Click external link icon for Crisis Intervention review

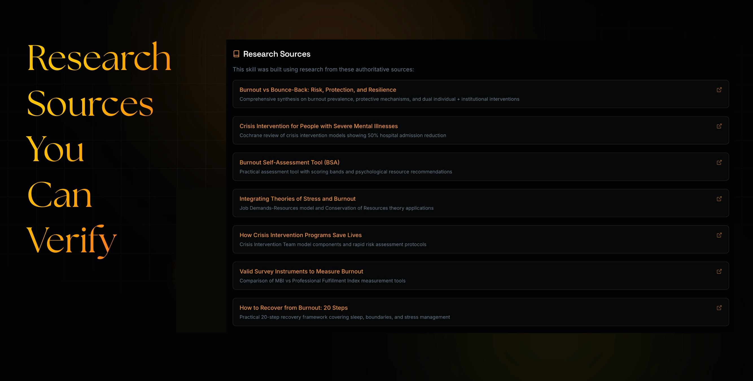[x=719, y=126]
